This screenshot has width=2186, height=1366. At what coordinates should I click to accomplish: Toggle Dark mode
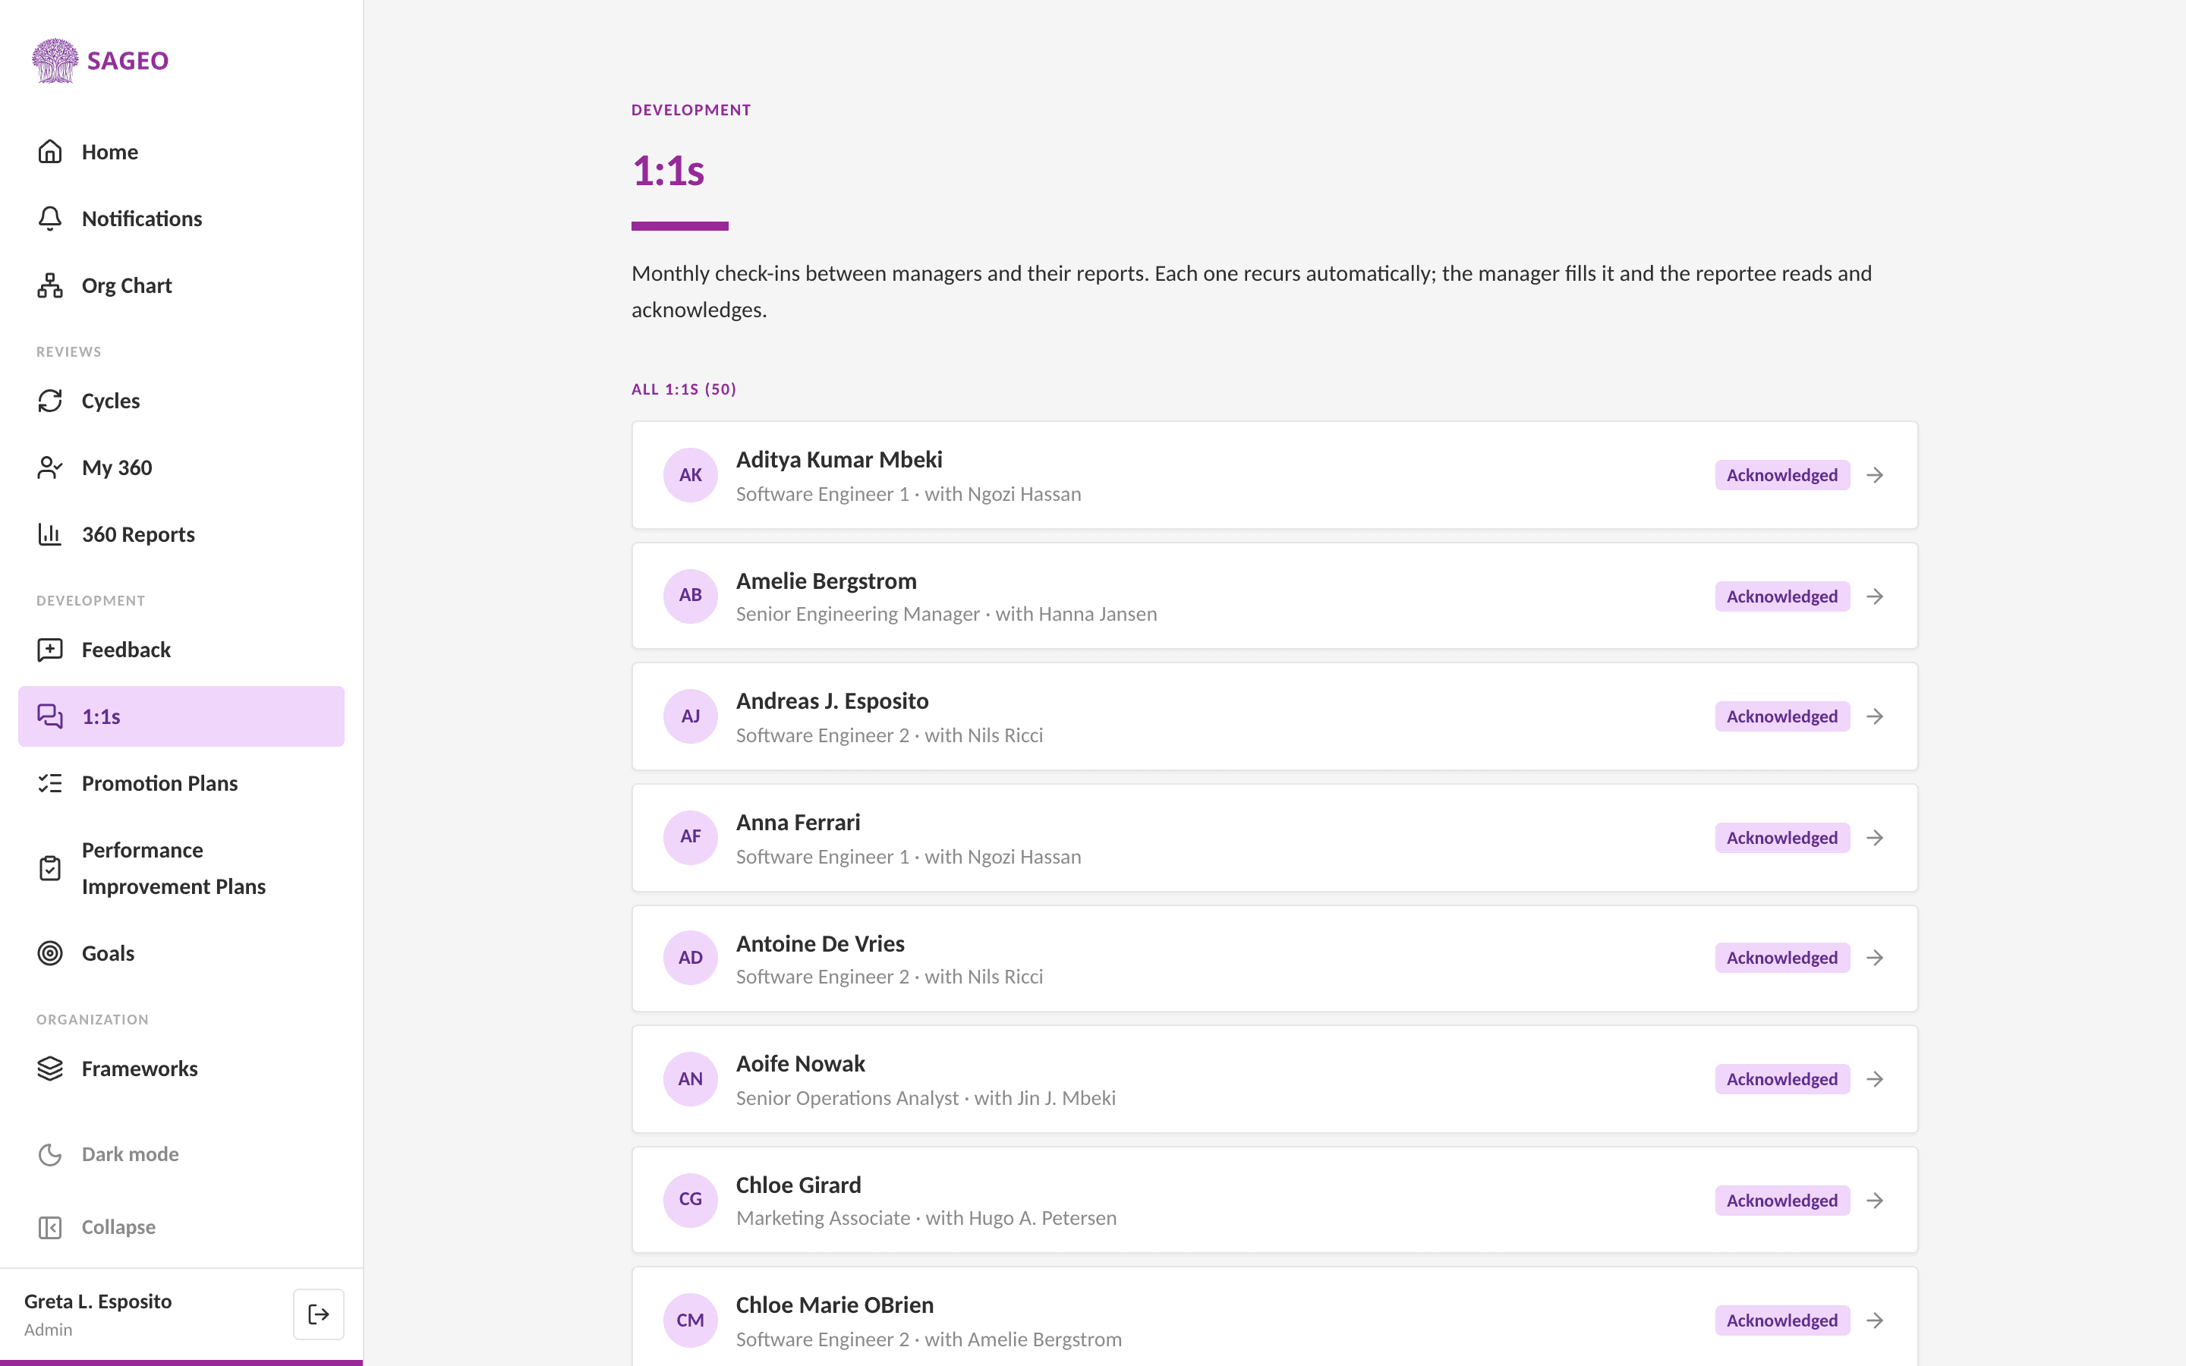tap(181, 1154)
